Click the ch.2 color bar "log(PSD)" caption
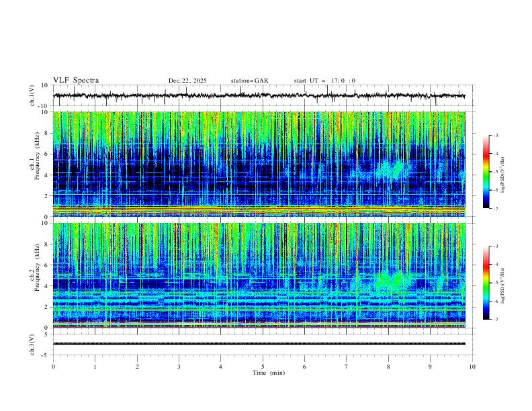 tap(503, 285)
